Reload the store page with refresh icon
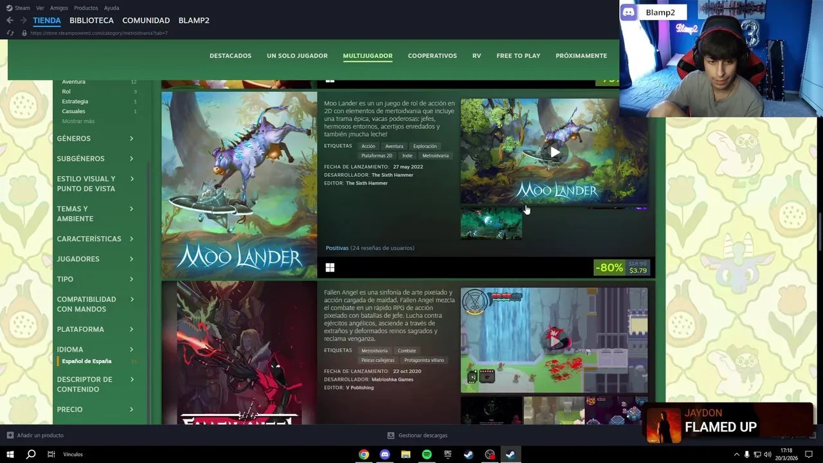This screenshot has width=823, height=463. [10, 33]
